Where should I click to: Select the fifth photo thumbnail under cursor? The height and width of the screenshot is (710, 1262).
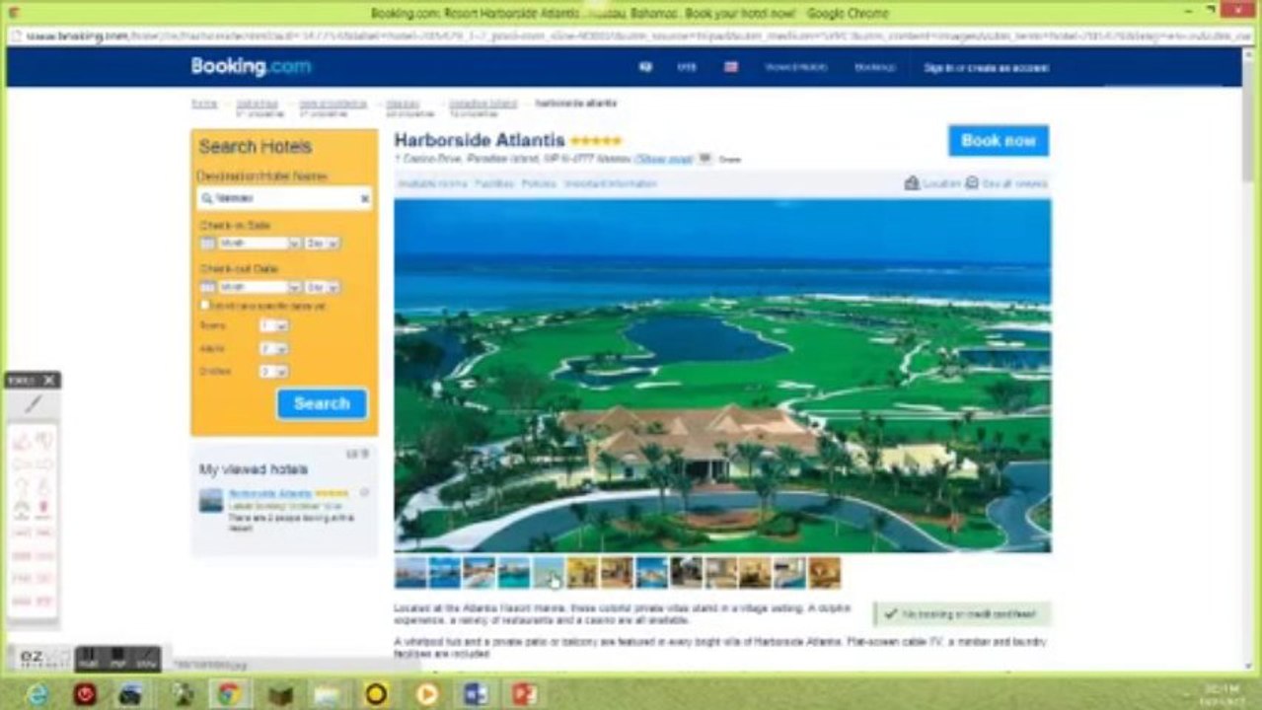pos(549,573)
